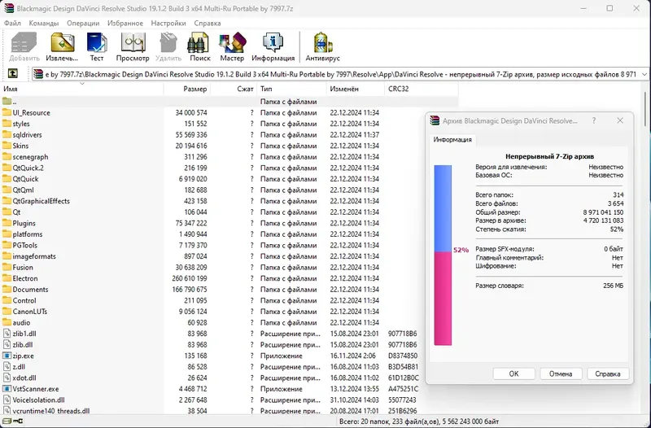Select the zlib1.dll file icon
651x428 pixels.
(x=7, y=334)
